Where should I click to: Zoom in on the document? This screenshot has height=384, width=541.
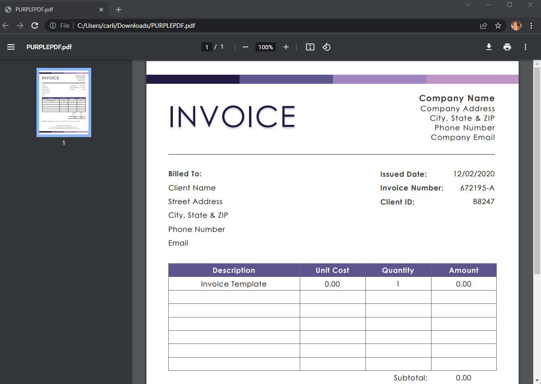tap(286, 47)
